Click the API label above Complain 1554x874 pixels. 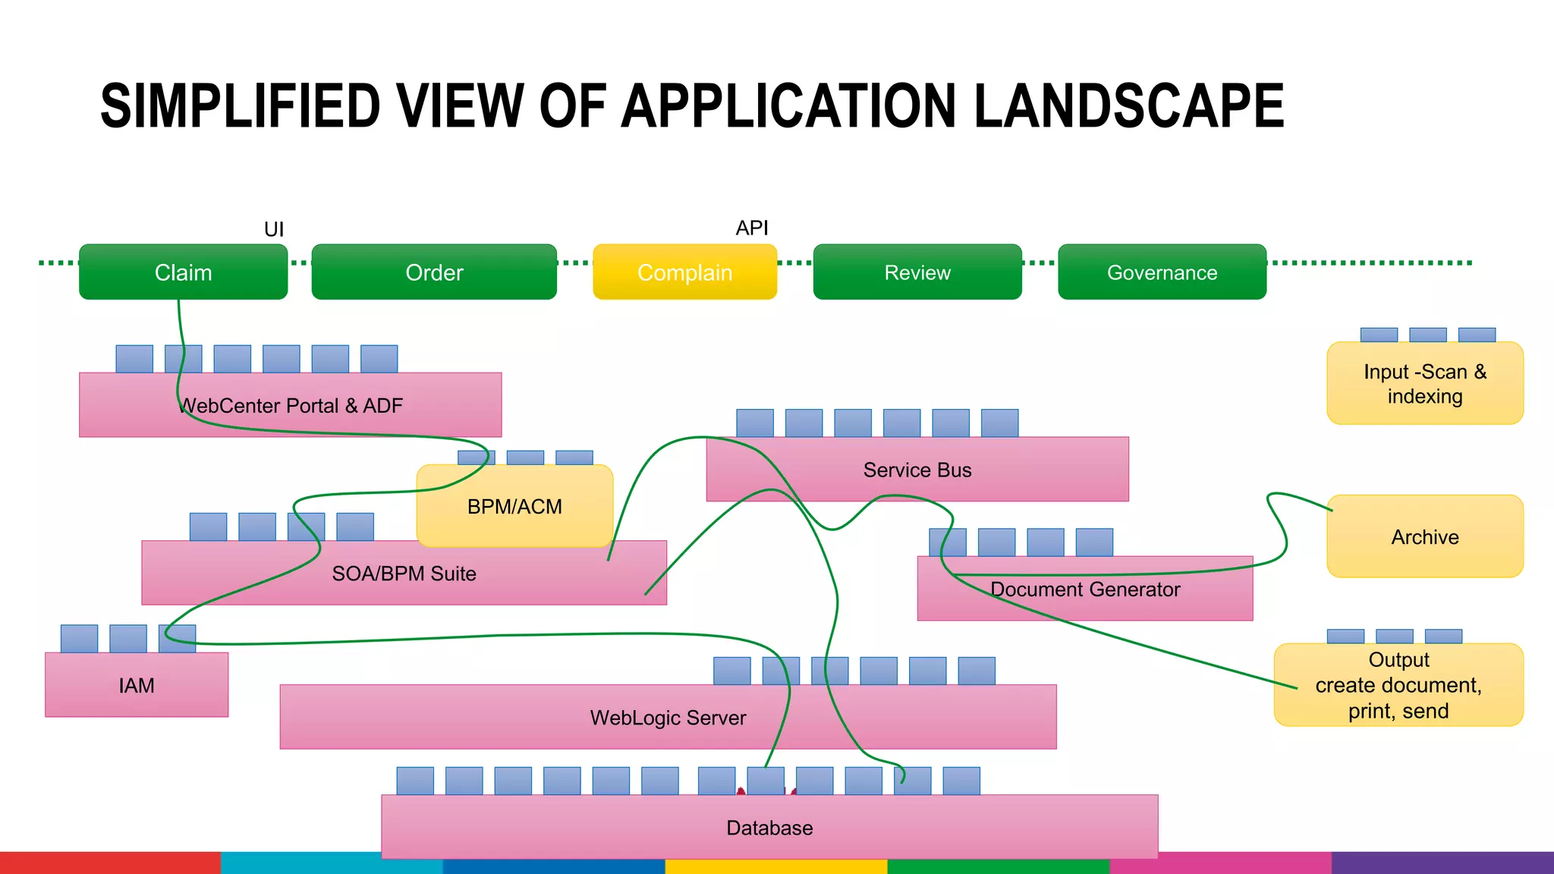click(x=752, y=228)
